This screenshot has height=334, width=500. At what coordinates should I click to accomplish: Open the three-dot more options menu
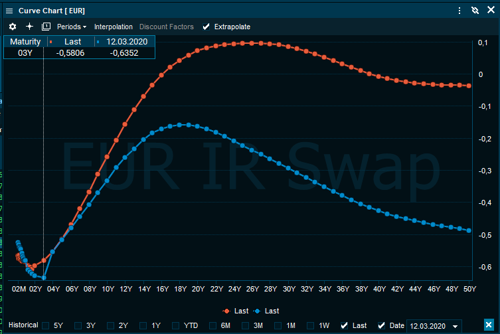pos(459,11)
